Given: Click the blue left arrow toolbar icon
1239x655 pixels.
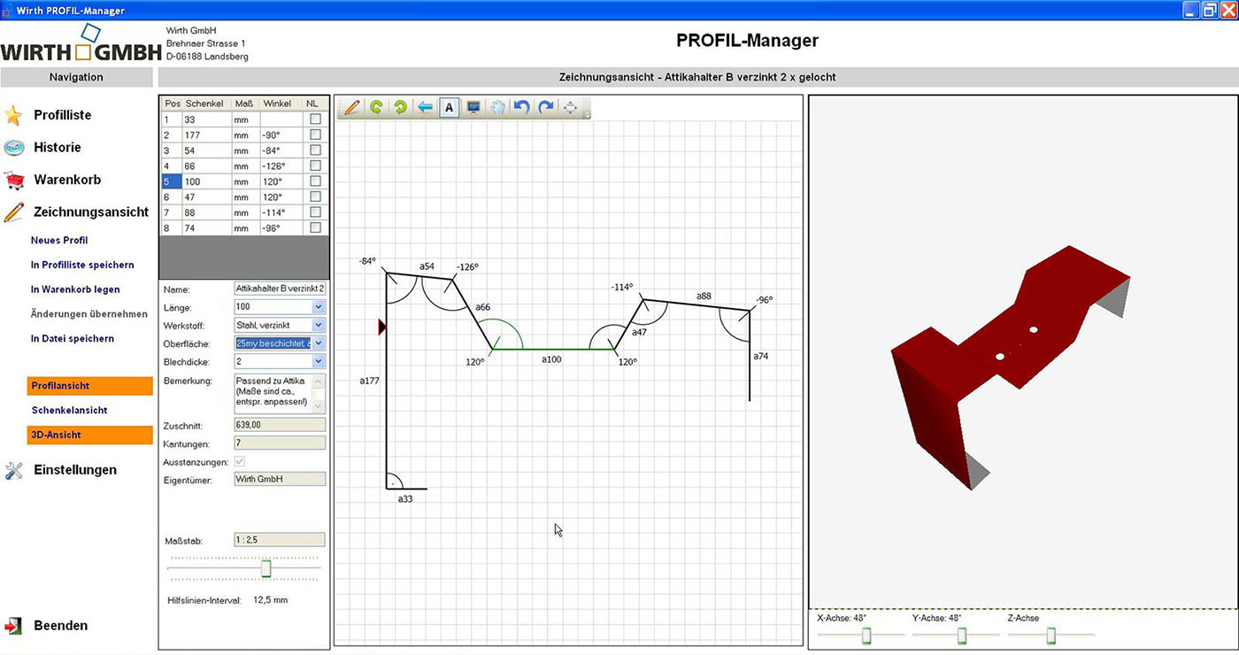Looking at the screenshot, I should (x=425, y=108).
